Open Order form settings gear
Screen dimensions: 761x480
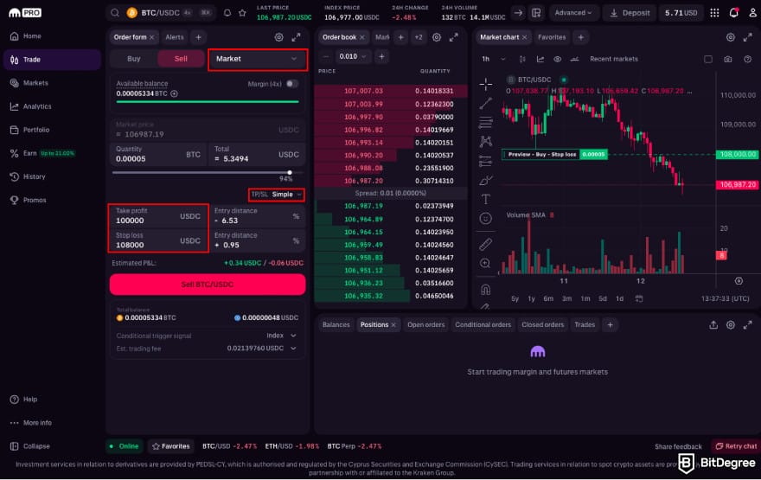pos(278,37)
